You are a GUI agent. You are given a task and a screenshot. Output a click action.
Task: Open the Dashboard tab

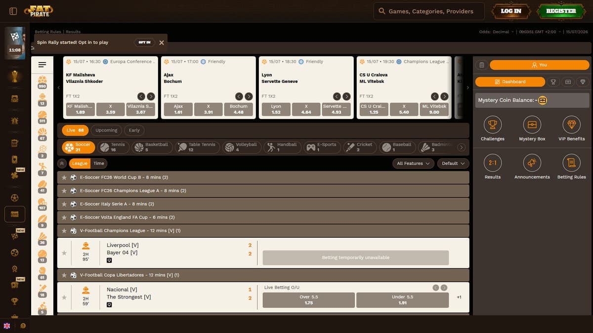point(510,82)
